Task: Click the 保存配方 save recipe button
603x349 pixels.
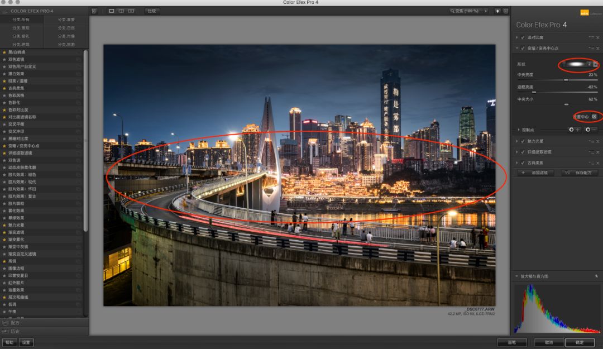Action: click(580, 173)
